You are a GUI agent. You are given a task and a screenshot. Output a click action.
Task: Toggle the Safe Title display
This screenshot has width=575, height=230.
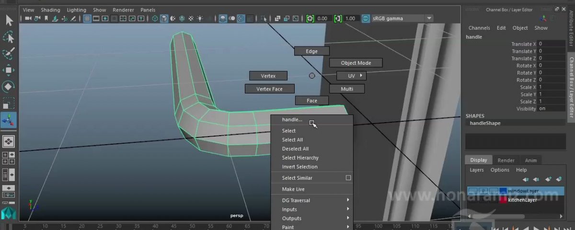(x=141, y=19)
